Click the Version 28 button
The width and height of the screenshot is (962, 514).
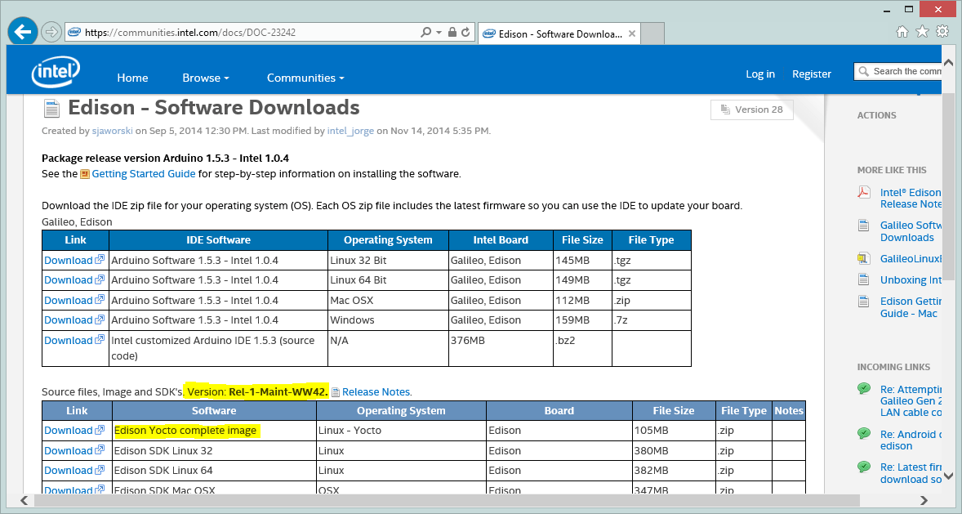(751, 110)
